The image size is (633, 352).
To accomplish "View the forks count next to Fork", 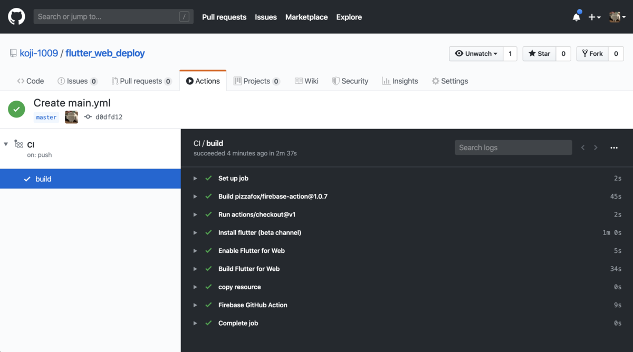I will [616, 54].
